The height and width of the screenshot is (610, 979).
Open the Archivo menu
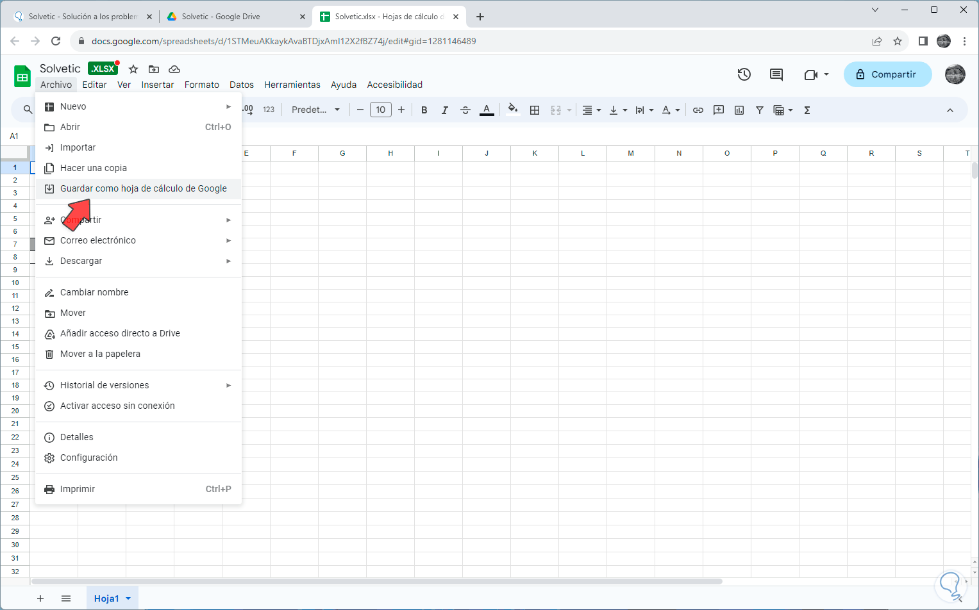coord(56,85)
